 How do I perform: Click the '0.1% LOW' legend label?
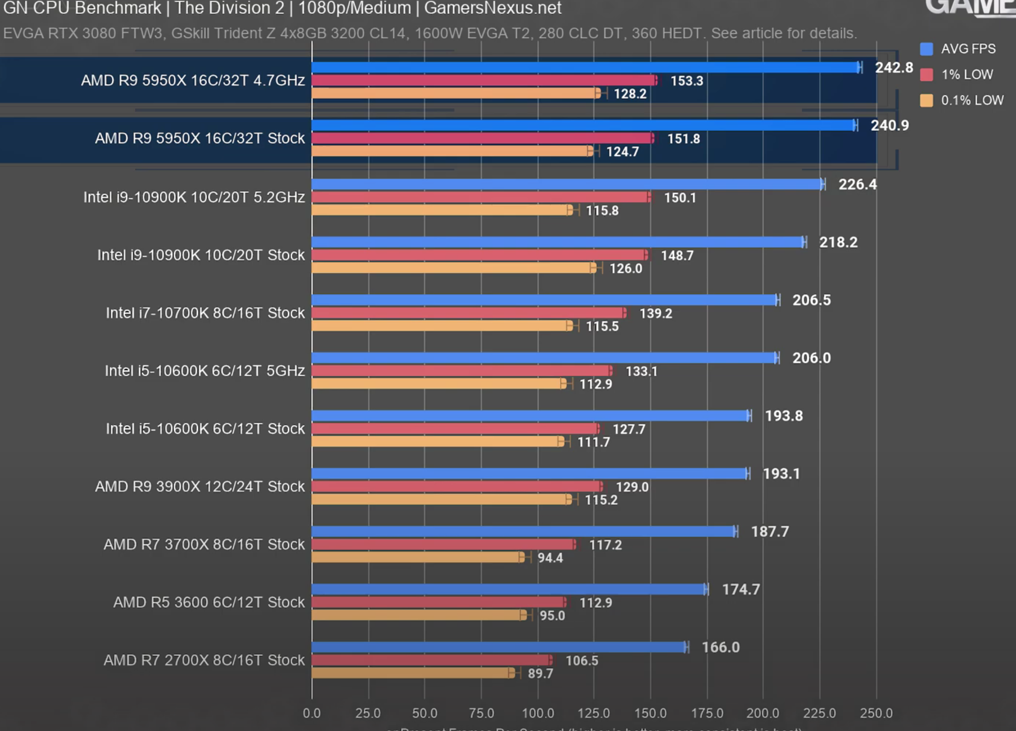[972, 100]
